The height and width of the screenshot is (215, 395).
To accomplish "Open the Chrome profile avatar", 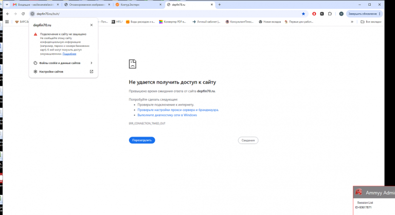I will click(341, 14).
